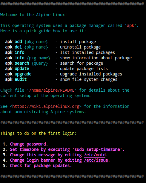
Task: Click 'upgrade installed packages' description
Action: coord(91,74)
